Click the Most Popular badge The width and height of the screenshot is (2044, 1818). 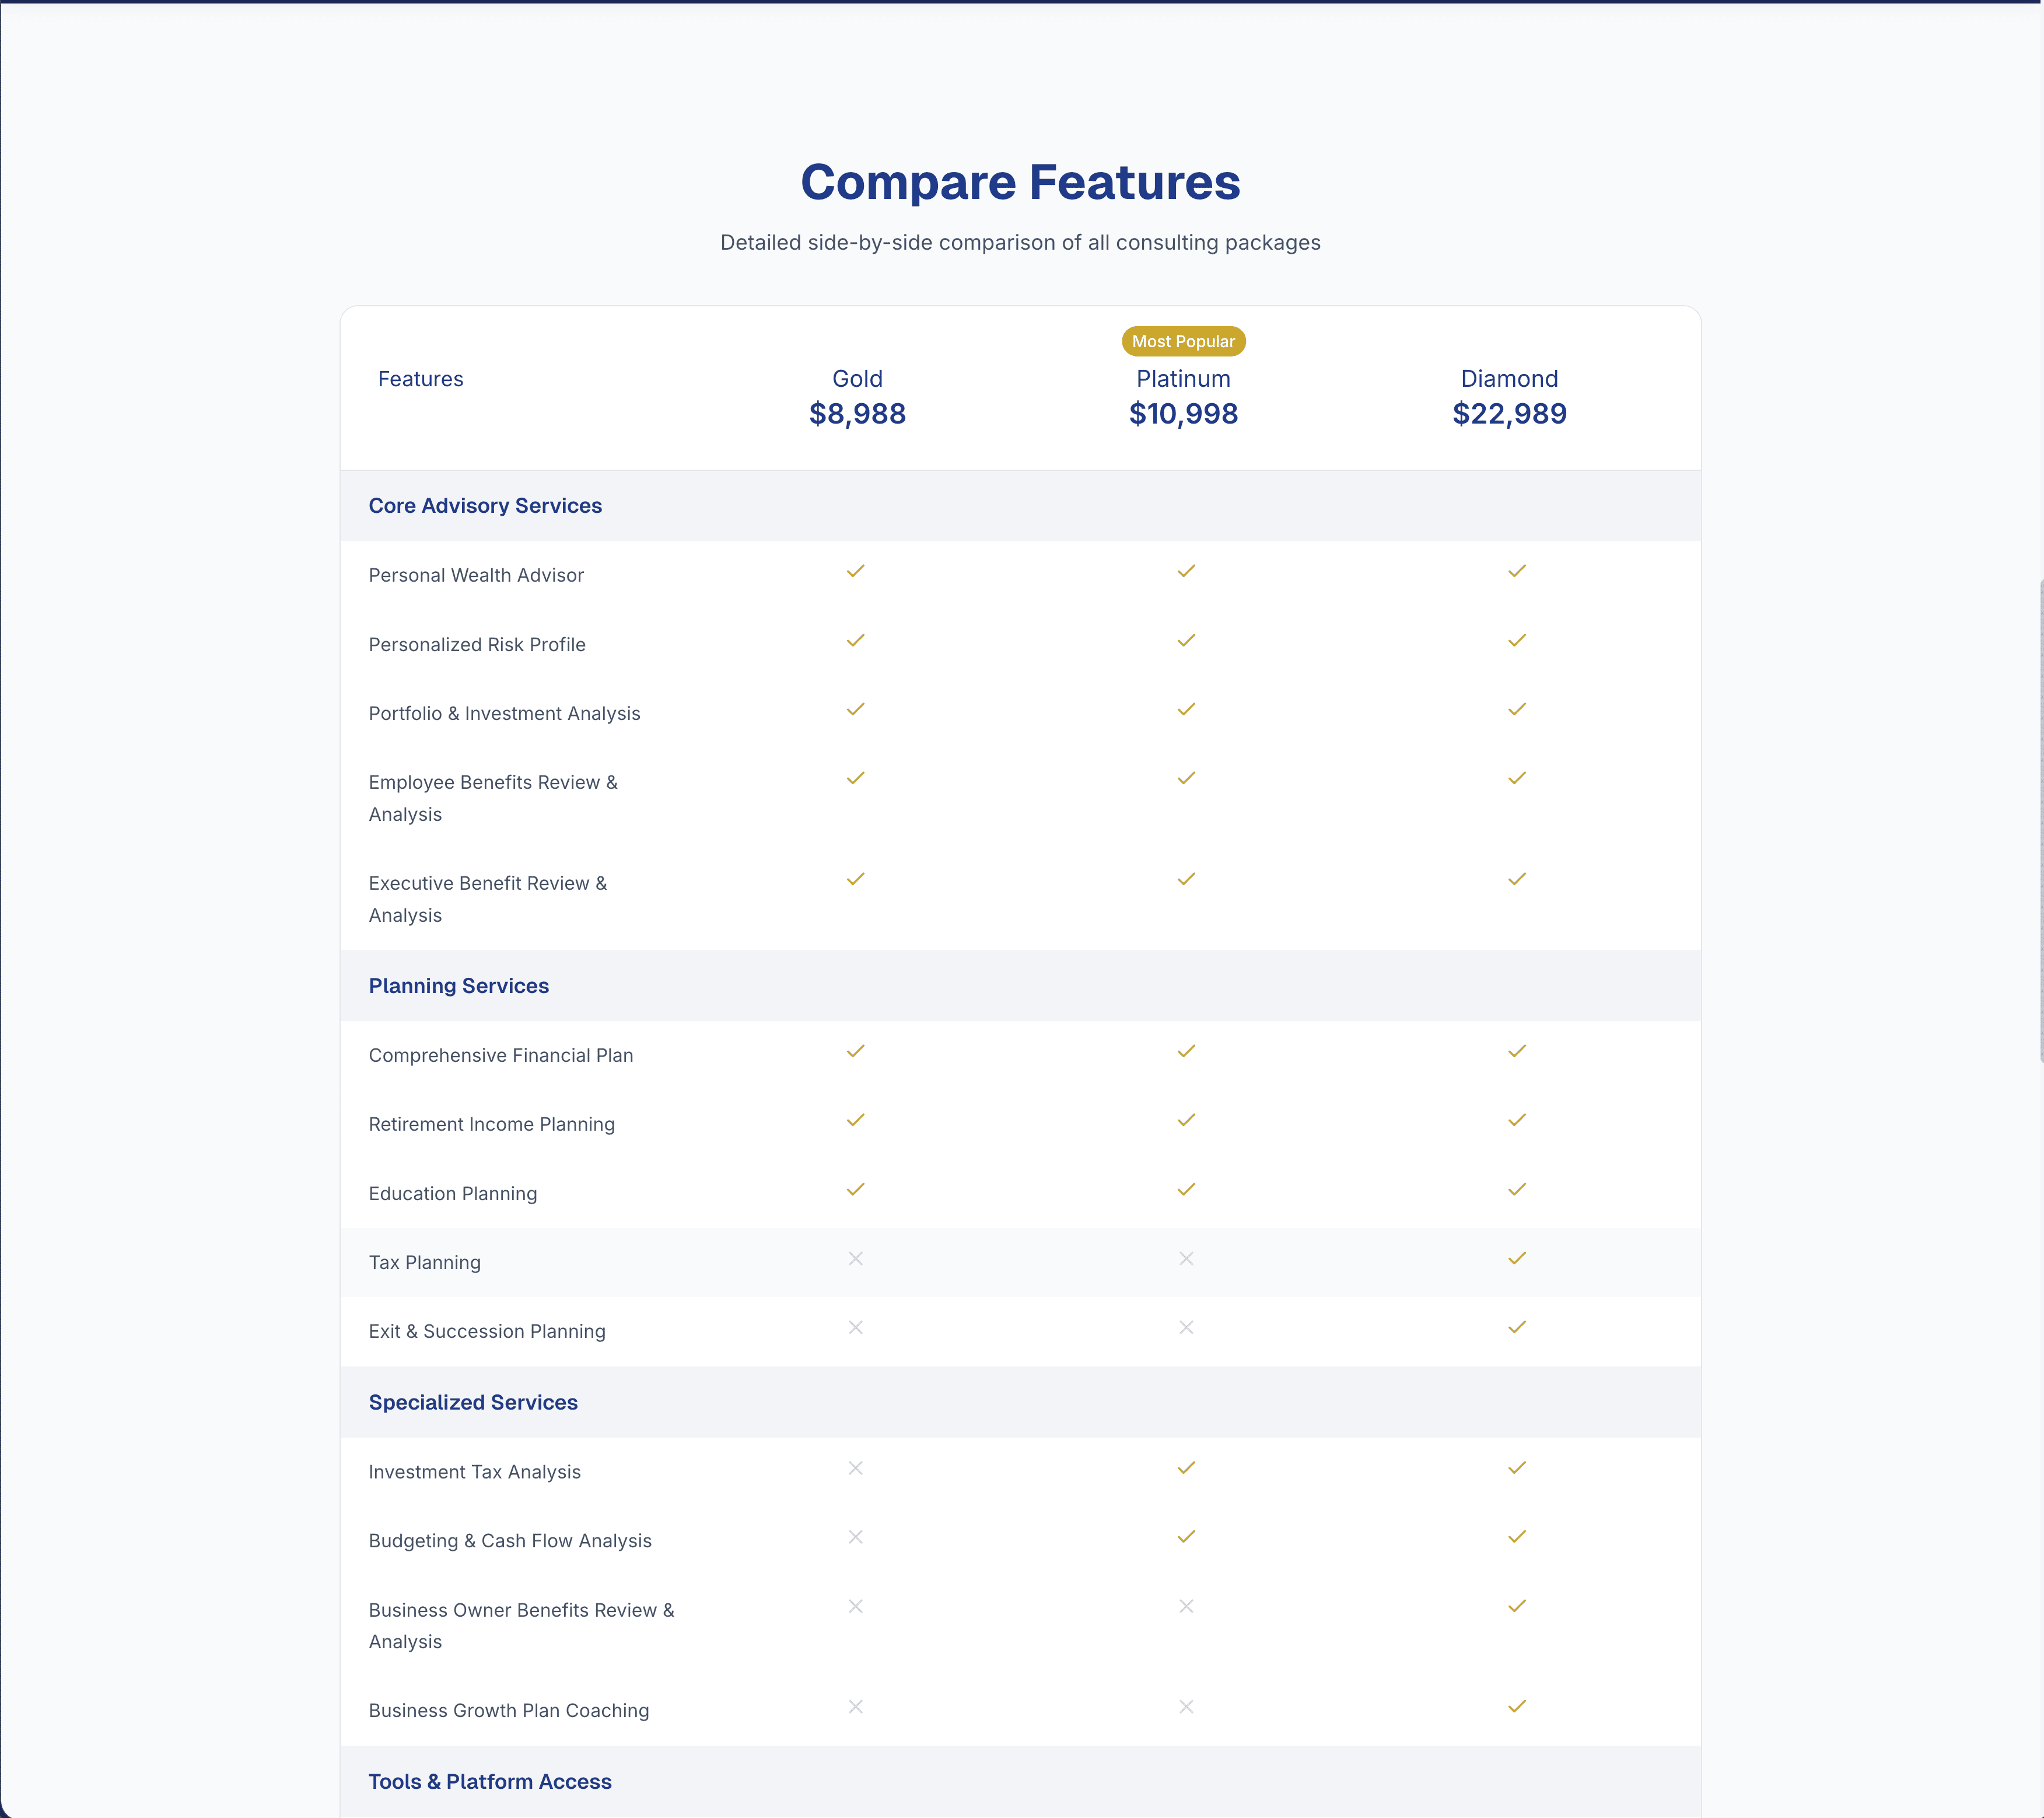(1183, 341)
